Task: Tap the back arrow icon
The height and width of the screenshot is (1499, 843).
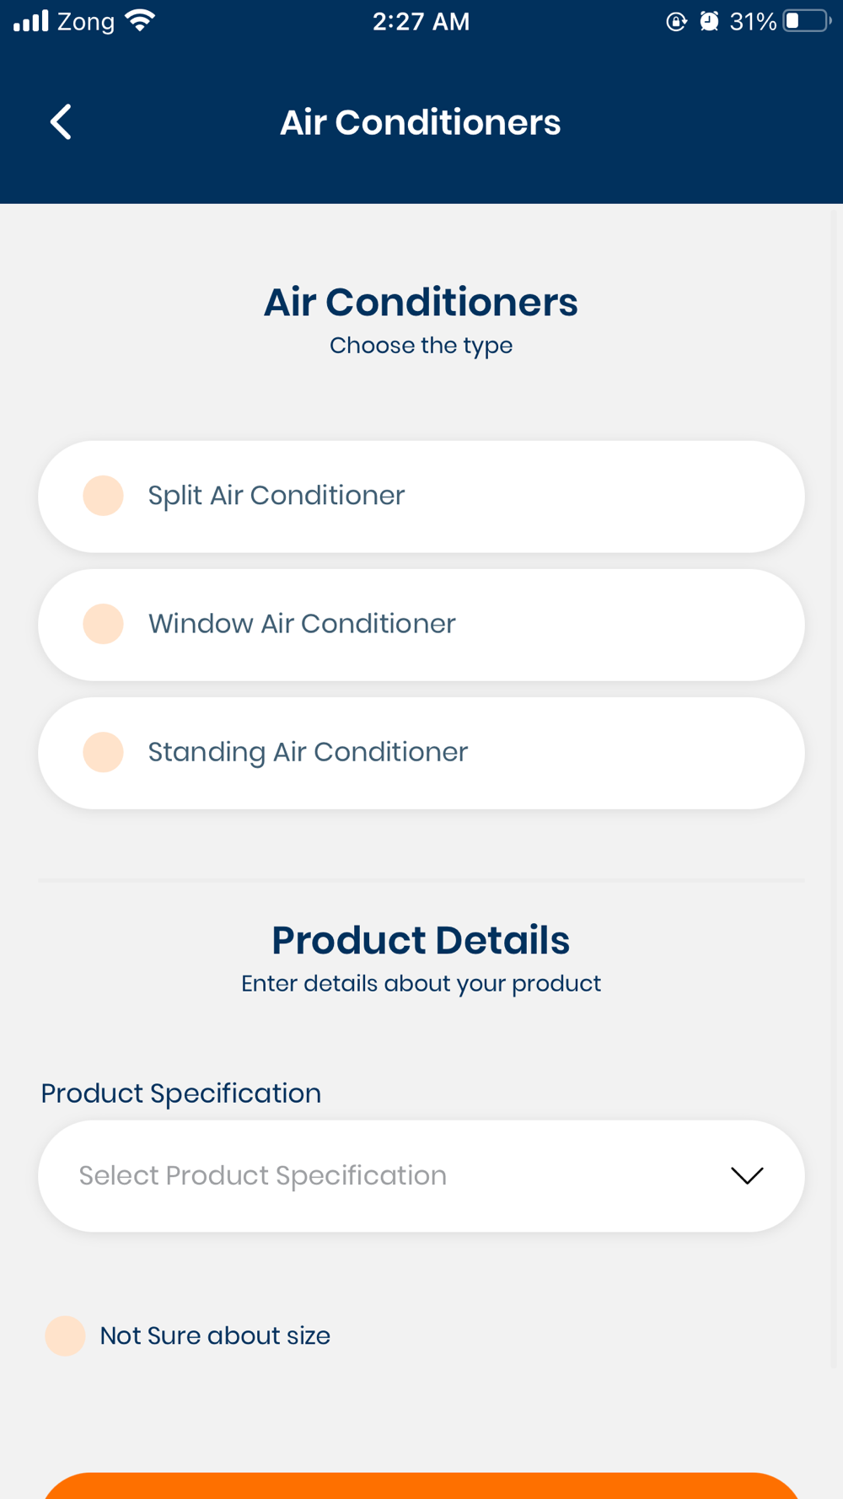Action: 61,122
